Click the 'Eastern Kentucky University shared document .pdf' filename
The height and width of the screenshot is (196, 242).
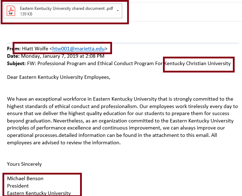point(66,8)
